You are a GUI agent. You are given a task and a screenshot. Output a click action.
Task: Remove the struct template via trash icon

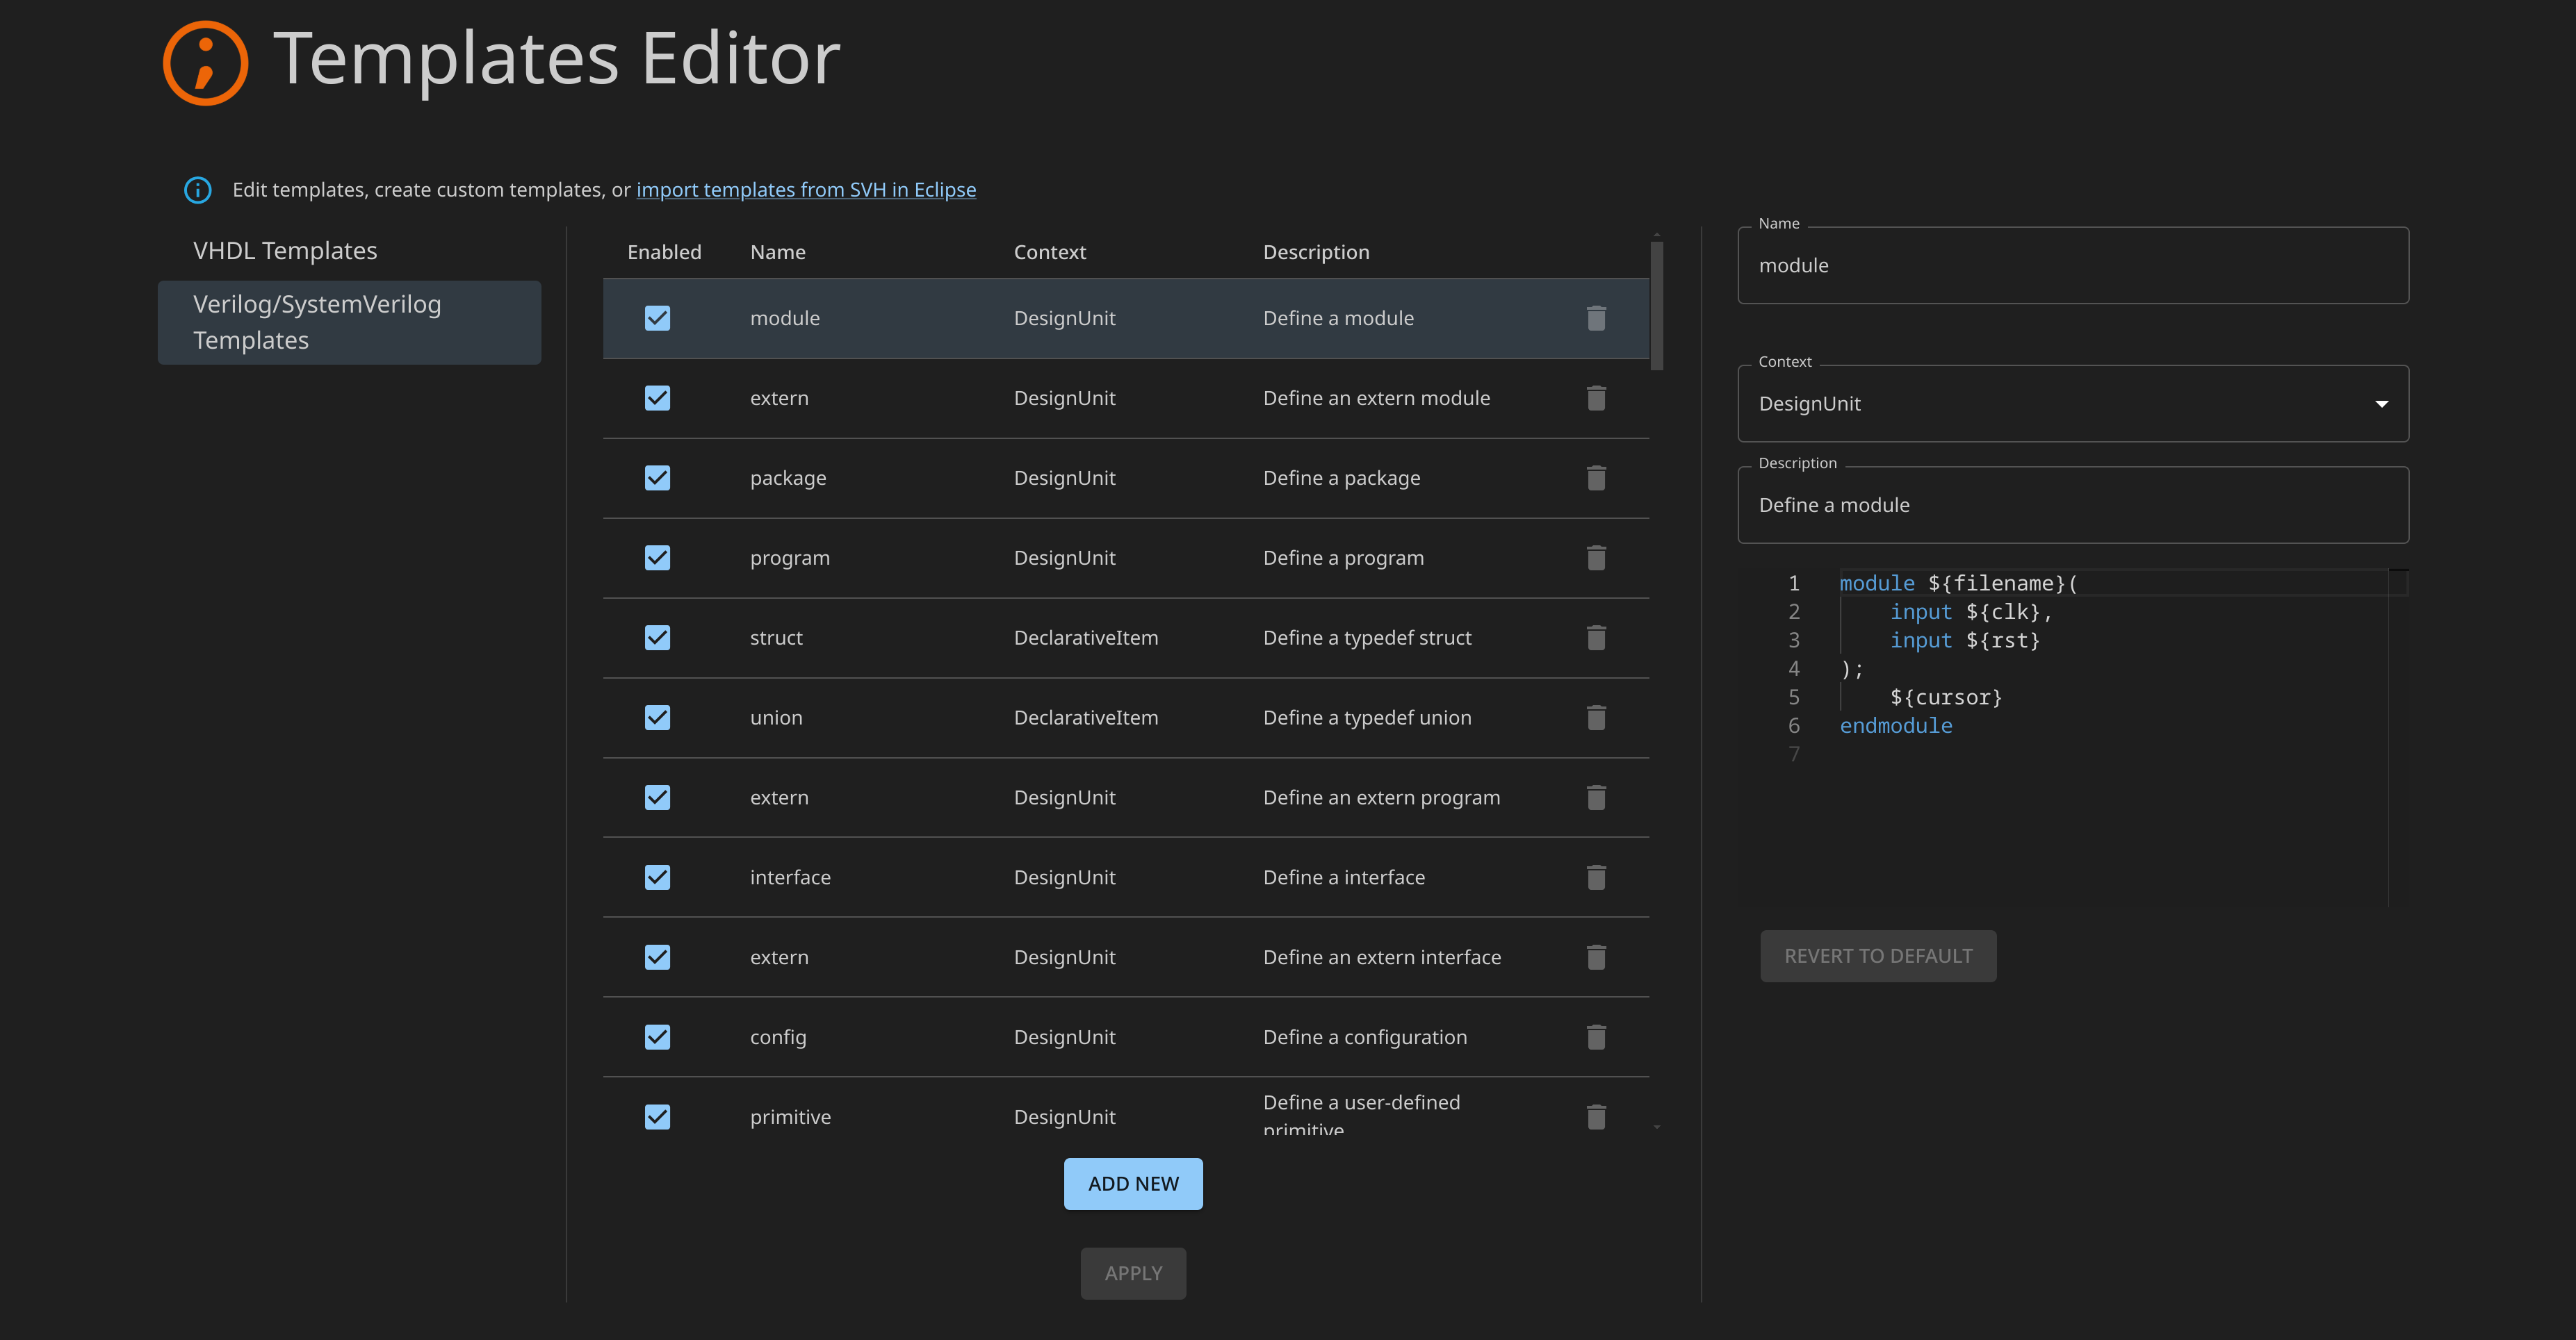pyautogui.click(x=1596, y=638)
